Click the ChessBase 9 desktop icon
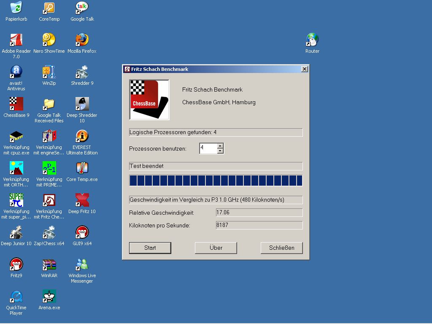 pyautogui.click(x=16, y=104)
